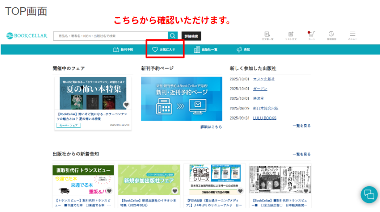Image resolution: width=380 pixels, height=212 pixels.
Task: Open 【BookCellar】■取引代行トランスビュー notice title
Action: point(280,203)
